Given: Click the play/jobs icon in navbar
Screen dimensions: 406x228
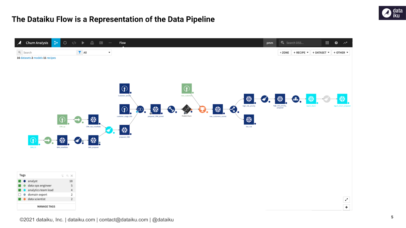Looking at the screenshot, I should 83,43.
